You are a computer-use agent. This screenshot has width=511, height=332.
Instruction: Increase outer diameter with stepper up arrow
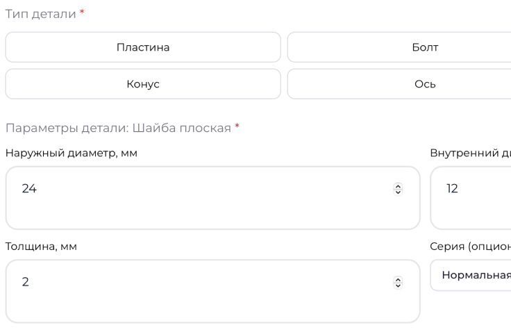click(x=398, y=185)
